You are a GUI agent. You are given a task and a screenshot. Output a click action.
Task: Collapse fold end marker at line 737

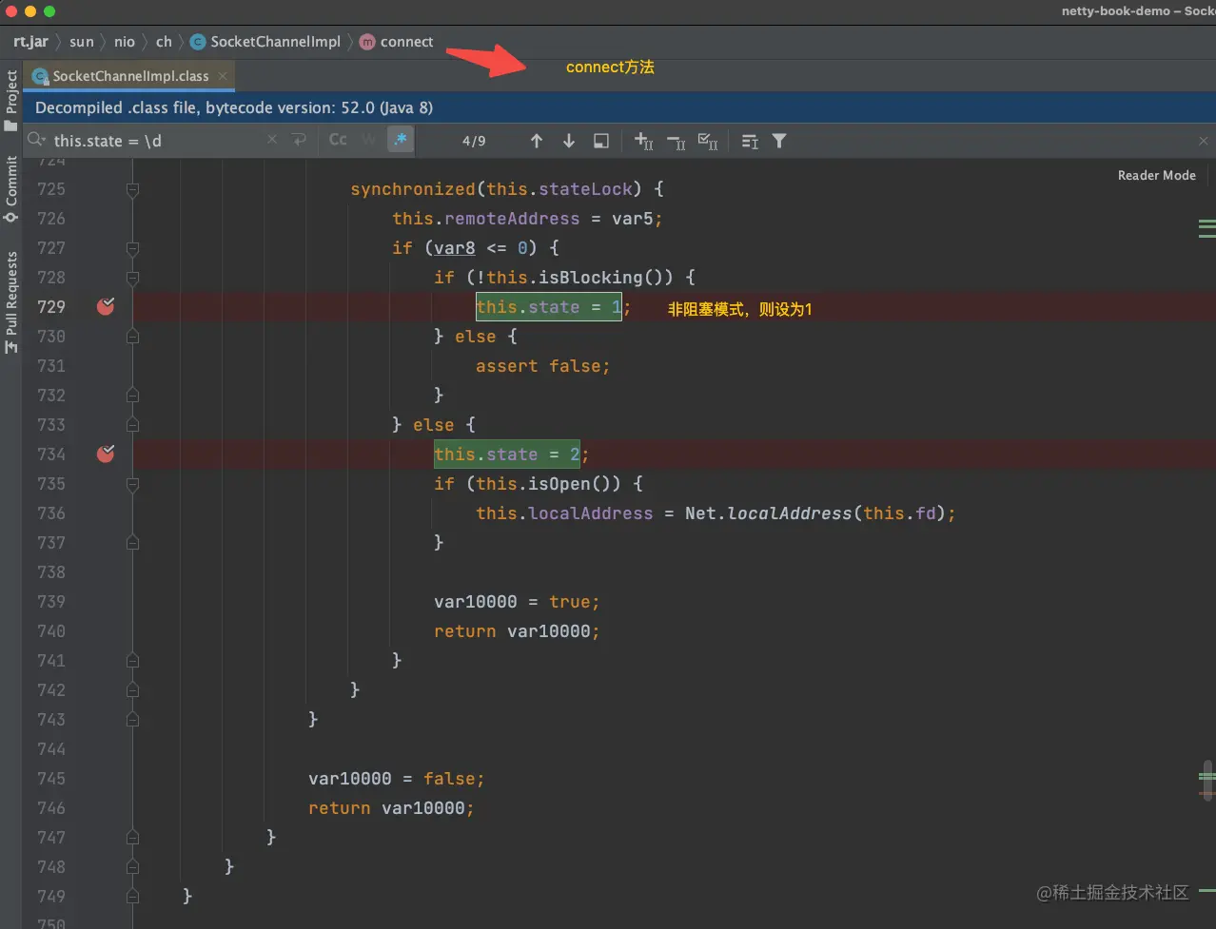click(x=132, y=543)
